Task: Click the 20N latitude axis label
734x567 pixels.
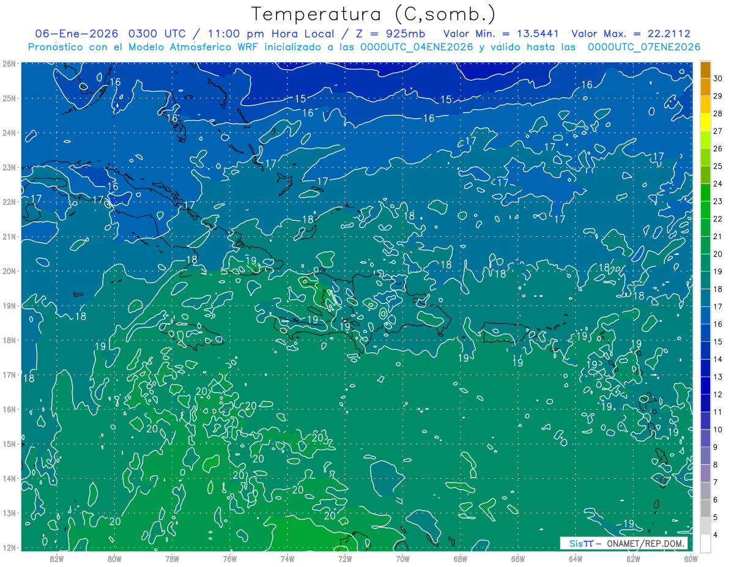Action: coord(9,271)
